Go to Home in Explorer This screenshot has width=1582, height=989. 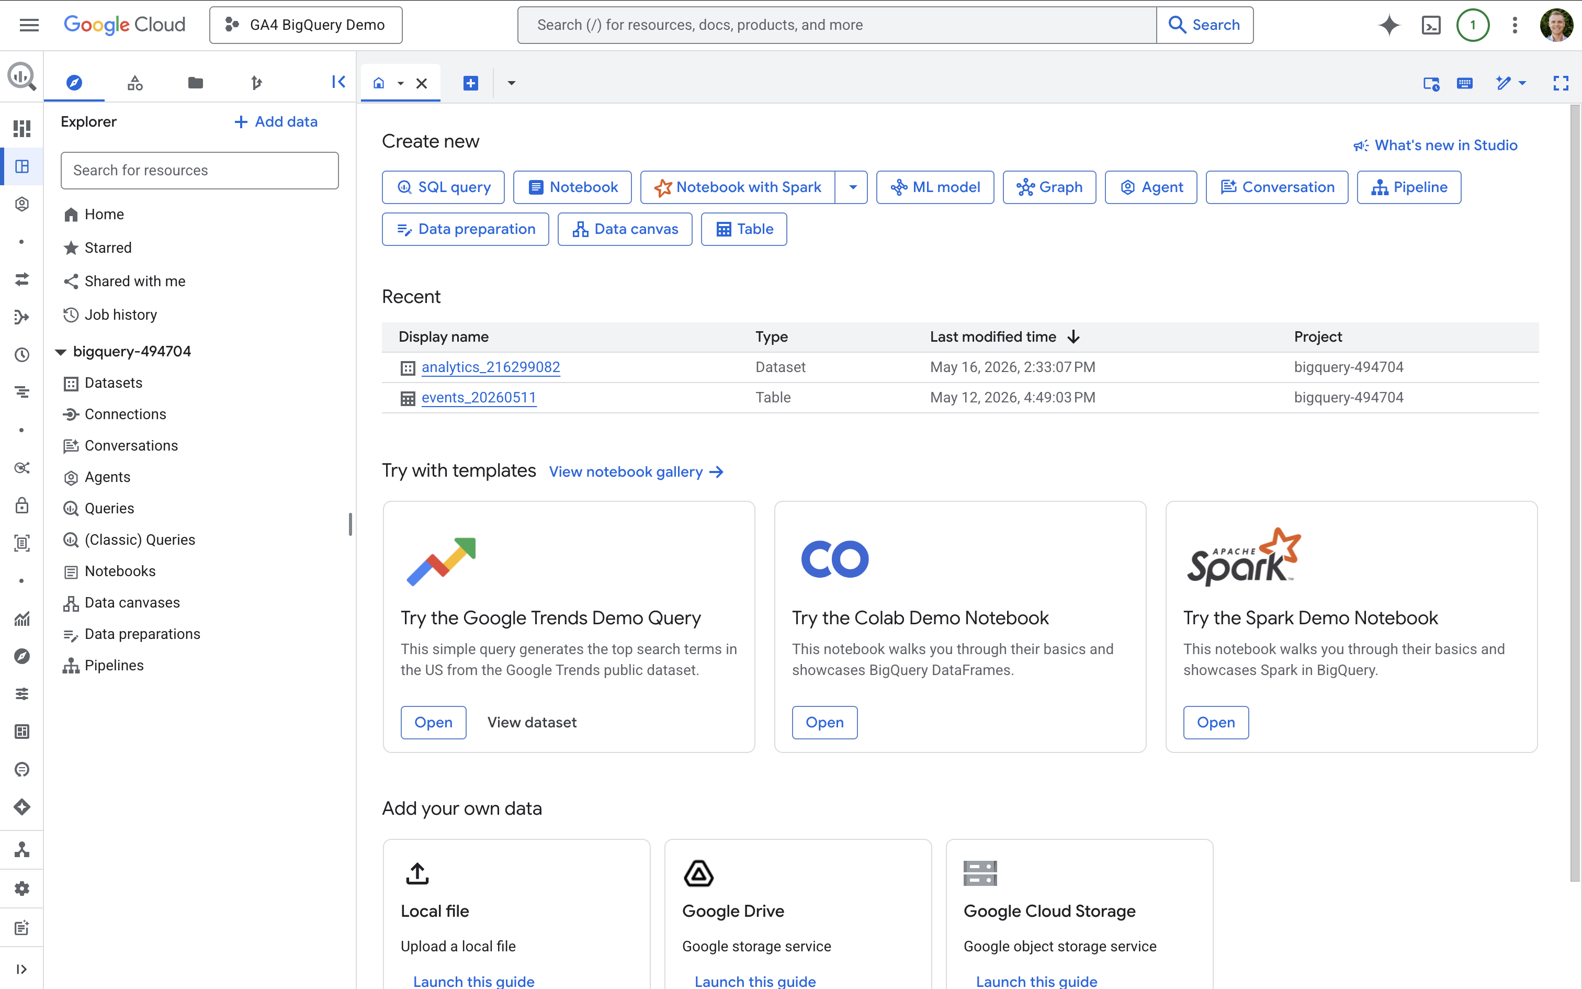click(104, 214)
